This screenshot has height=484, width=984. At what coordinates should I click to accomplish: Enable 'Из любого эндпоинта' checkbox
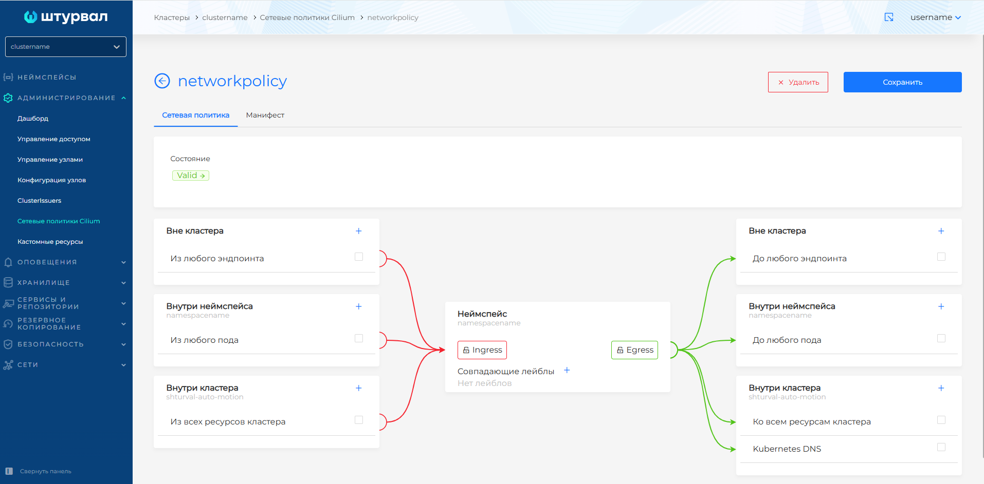(x=359, y=257)
